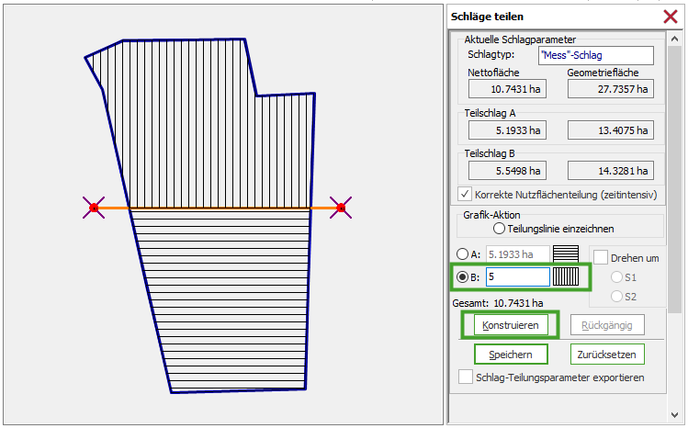Screen dimensions: 688x428
Task: Click the right red division line endpoint marker
Action: [341, 208]
